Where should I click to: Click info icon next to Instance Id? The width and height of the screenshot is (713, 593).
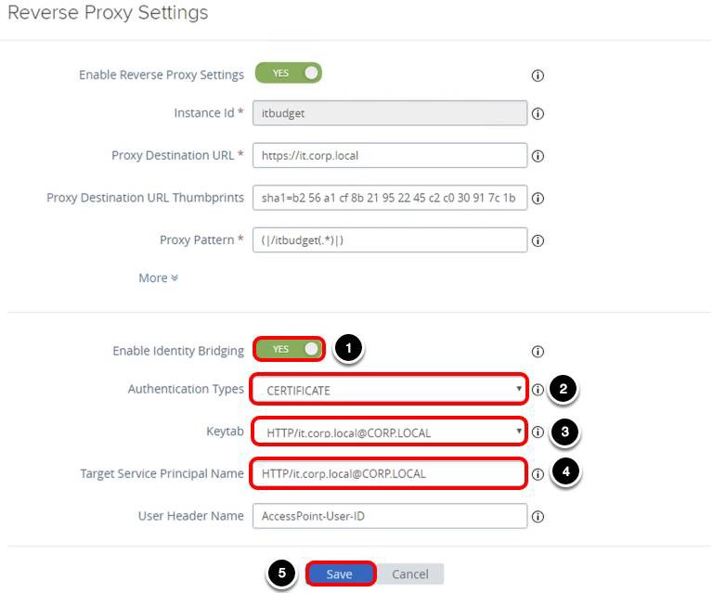[x=537, y=114]
